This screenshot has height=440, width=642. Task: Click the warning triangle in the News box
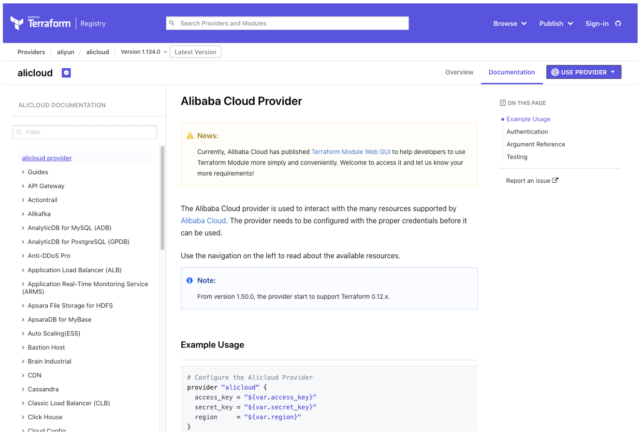point(190,135)
